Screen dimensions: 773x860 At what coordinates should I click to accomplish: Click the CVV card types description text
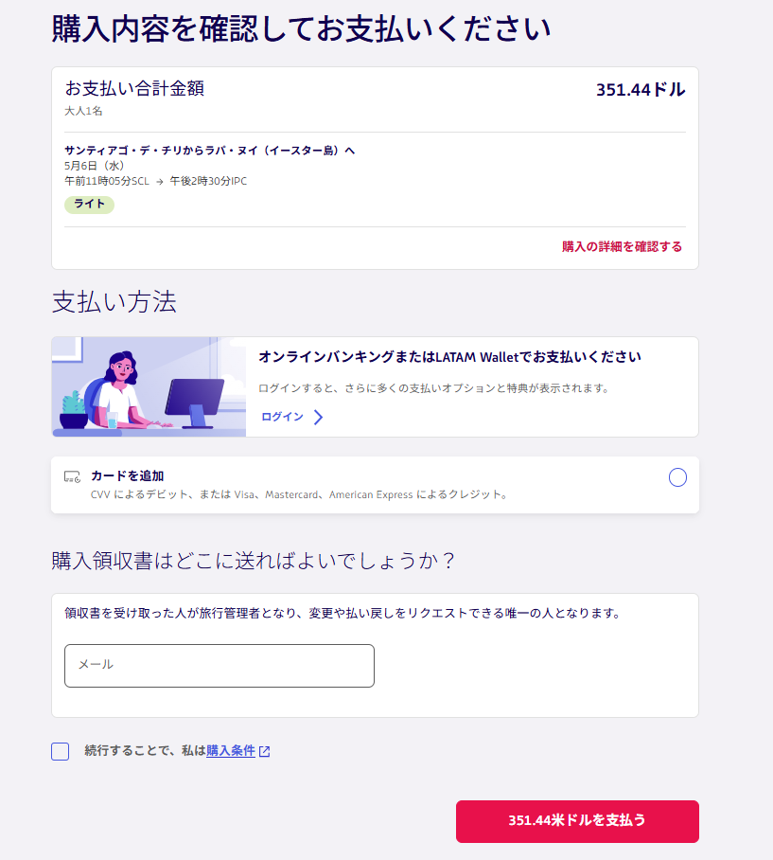coord(299,494)
